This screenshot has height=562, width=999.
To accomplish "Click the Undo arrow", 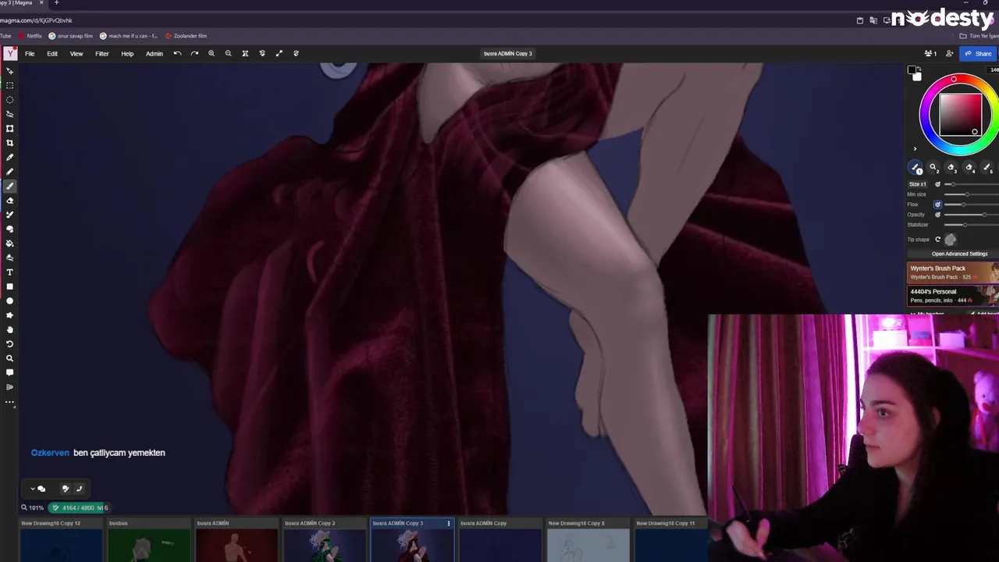I will (x=177, y=53).
